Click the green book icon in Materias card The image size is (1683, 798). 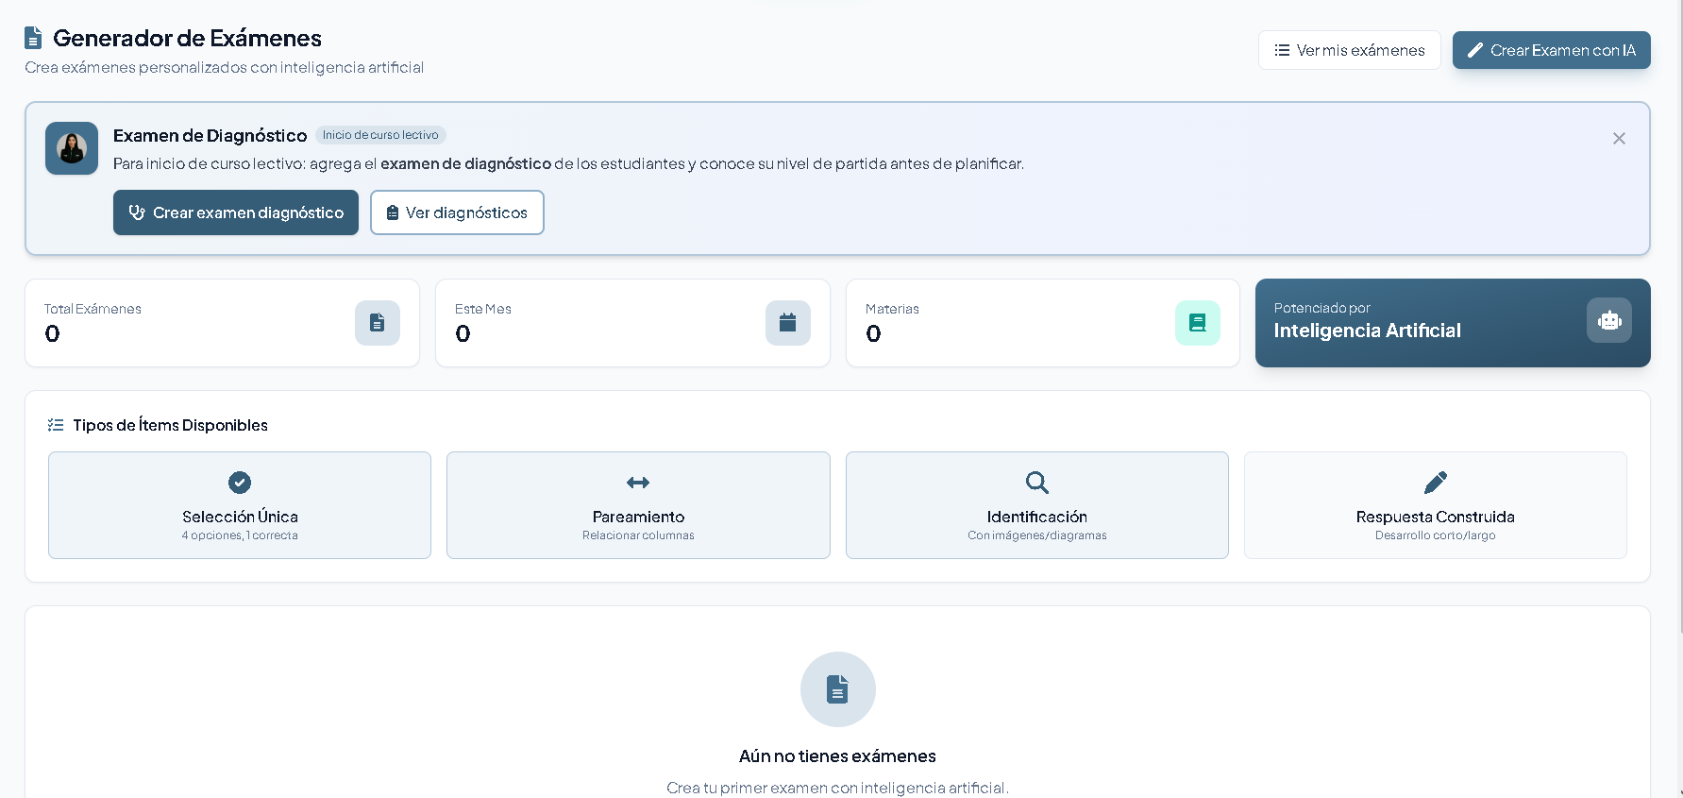coord(1198,323)
